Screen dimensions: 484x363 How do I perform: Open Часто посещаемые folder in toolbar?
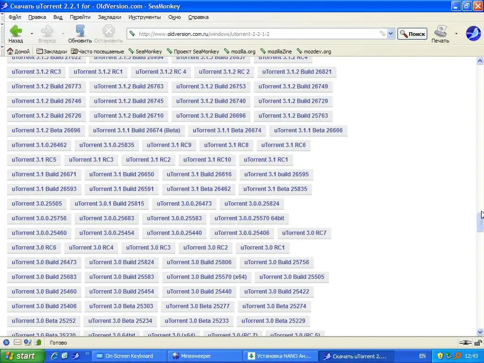pyautogui.click(x=97, y=51)
